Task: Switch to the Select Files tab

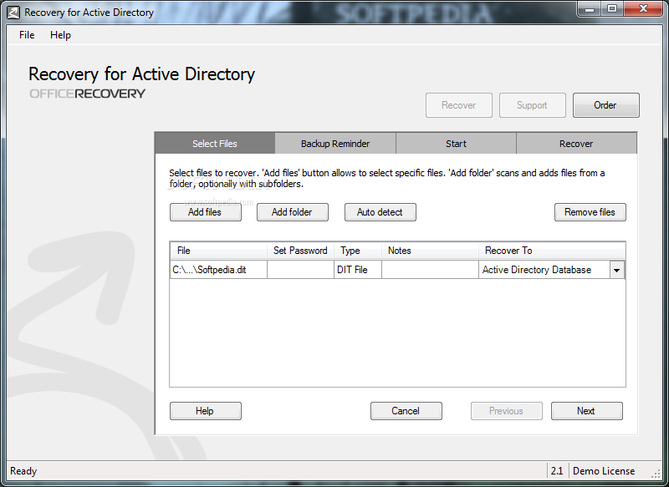Action: coord(215,144)
